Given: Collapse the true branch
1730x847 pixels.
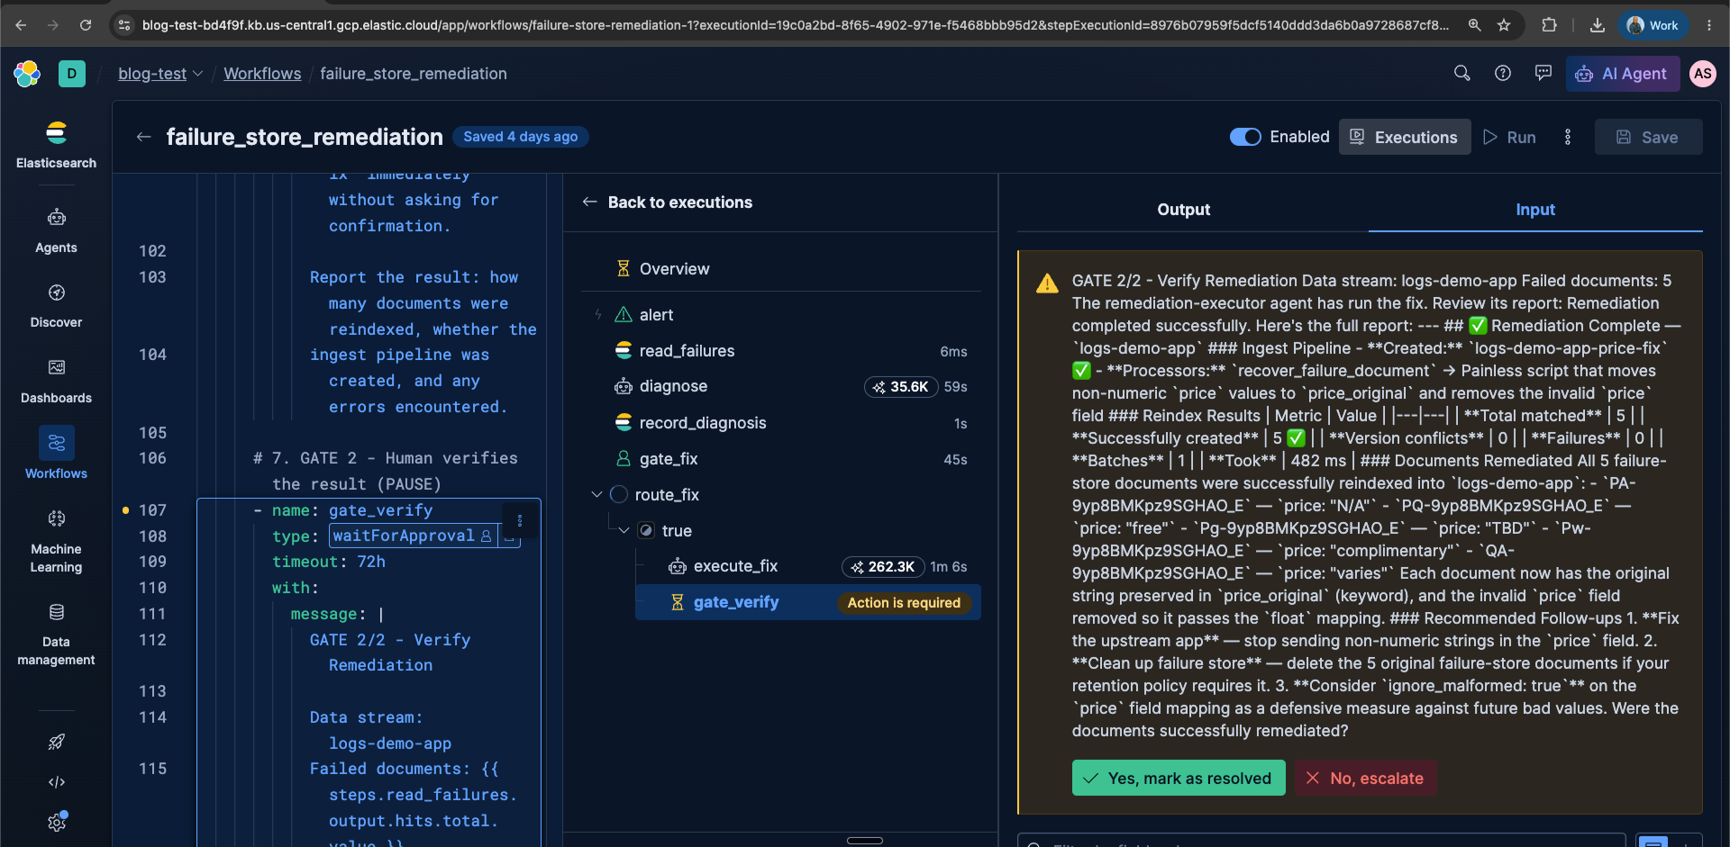Looking at the screenshot, I should pyautogui.click(x=624, y=530).
